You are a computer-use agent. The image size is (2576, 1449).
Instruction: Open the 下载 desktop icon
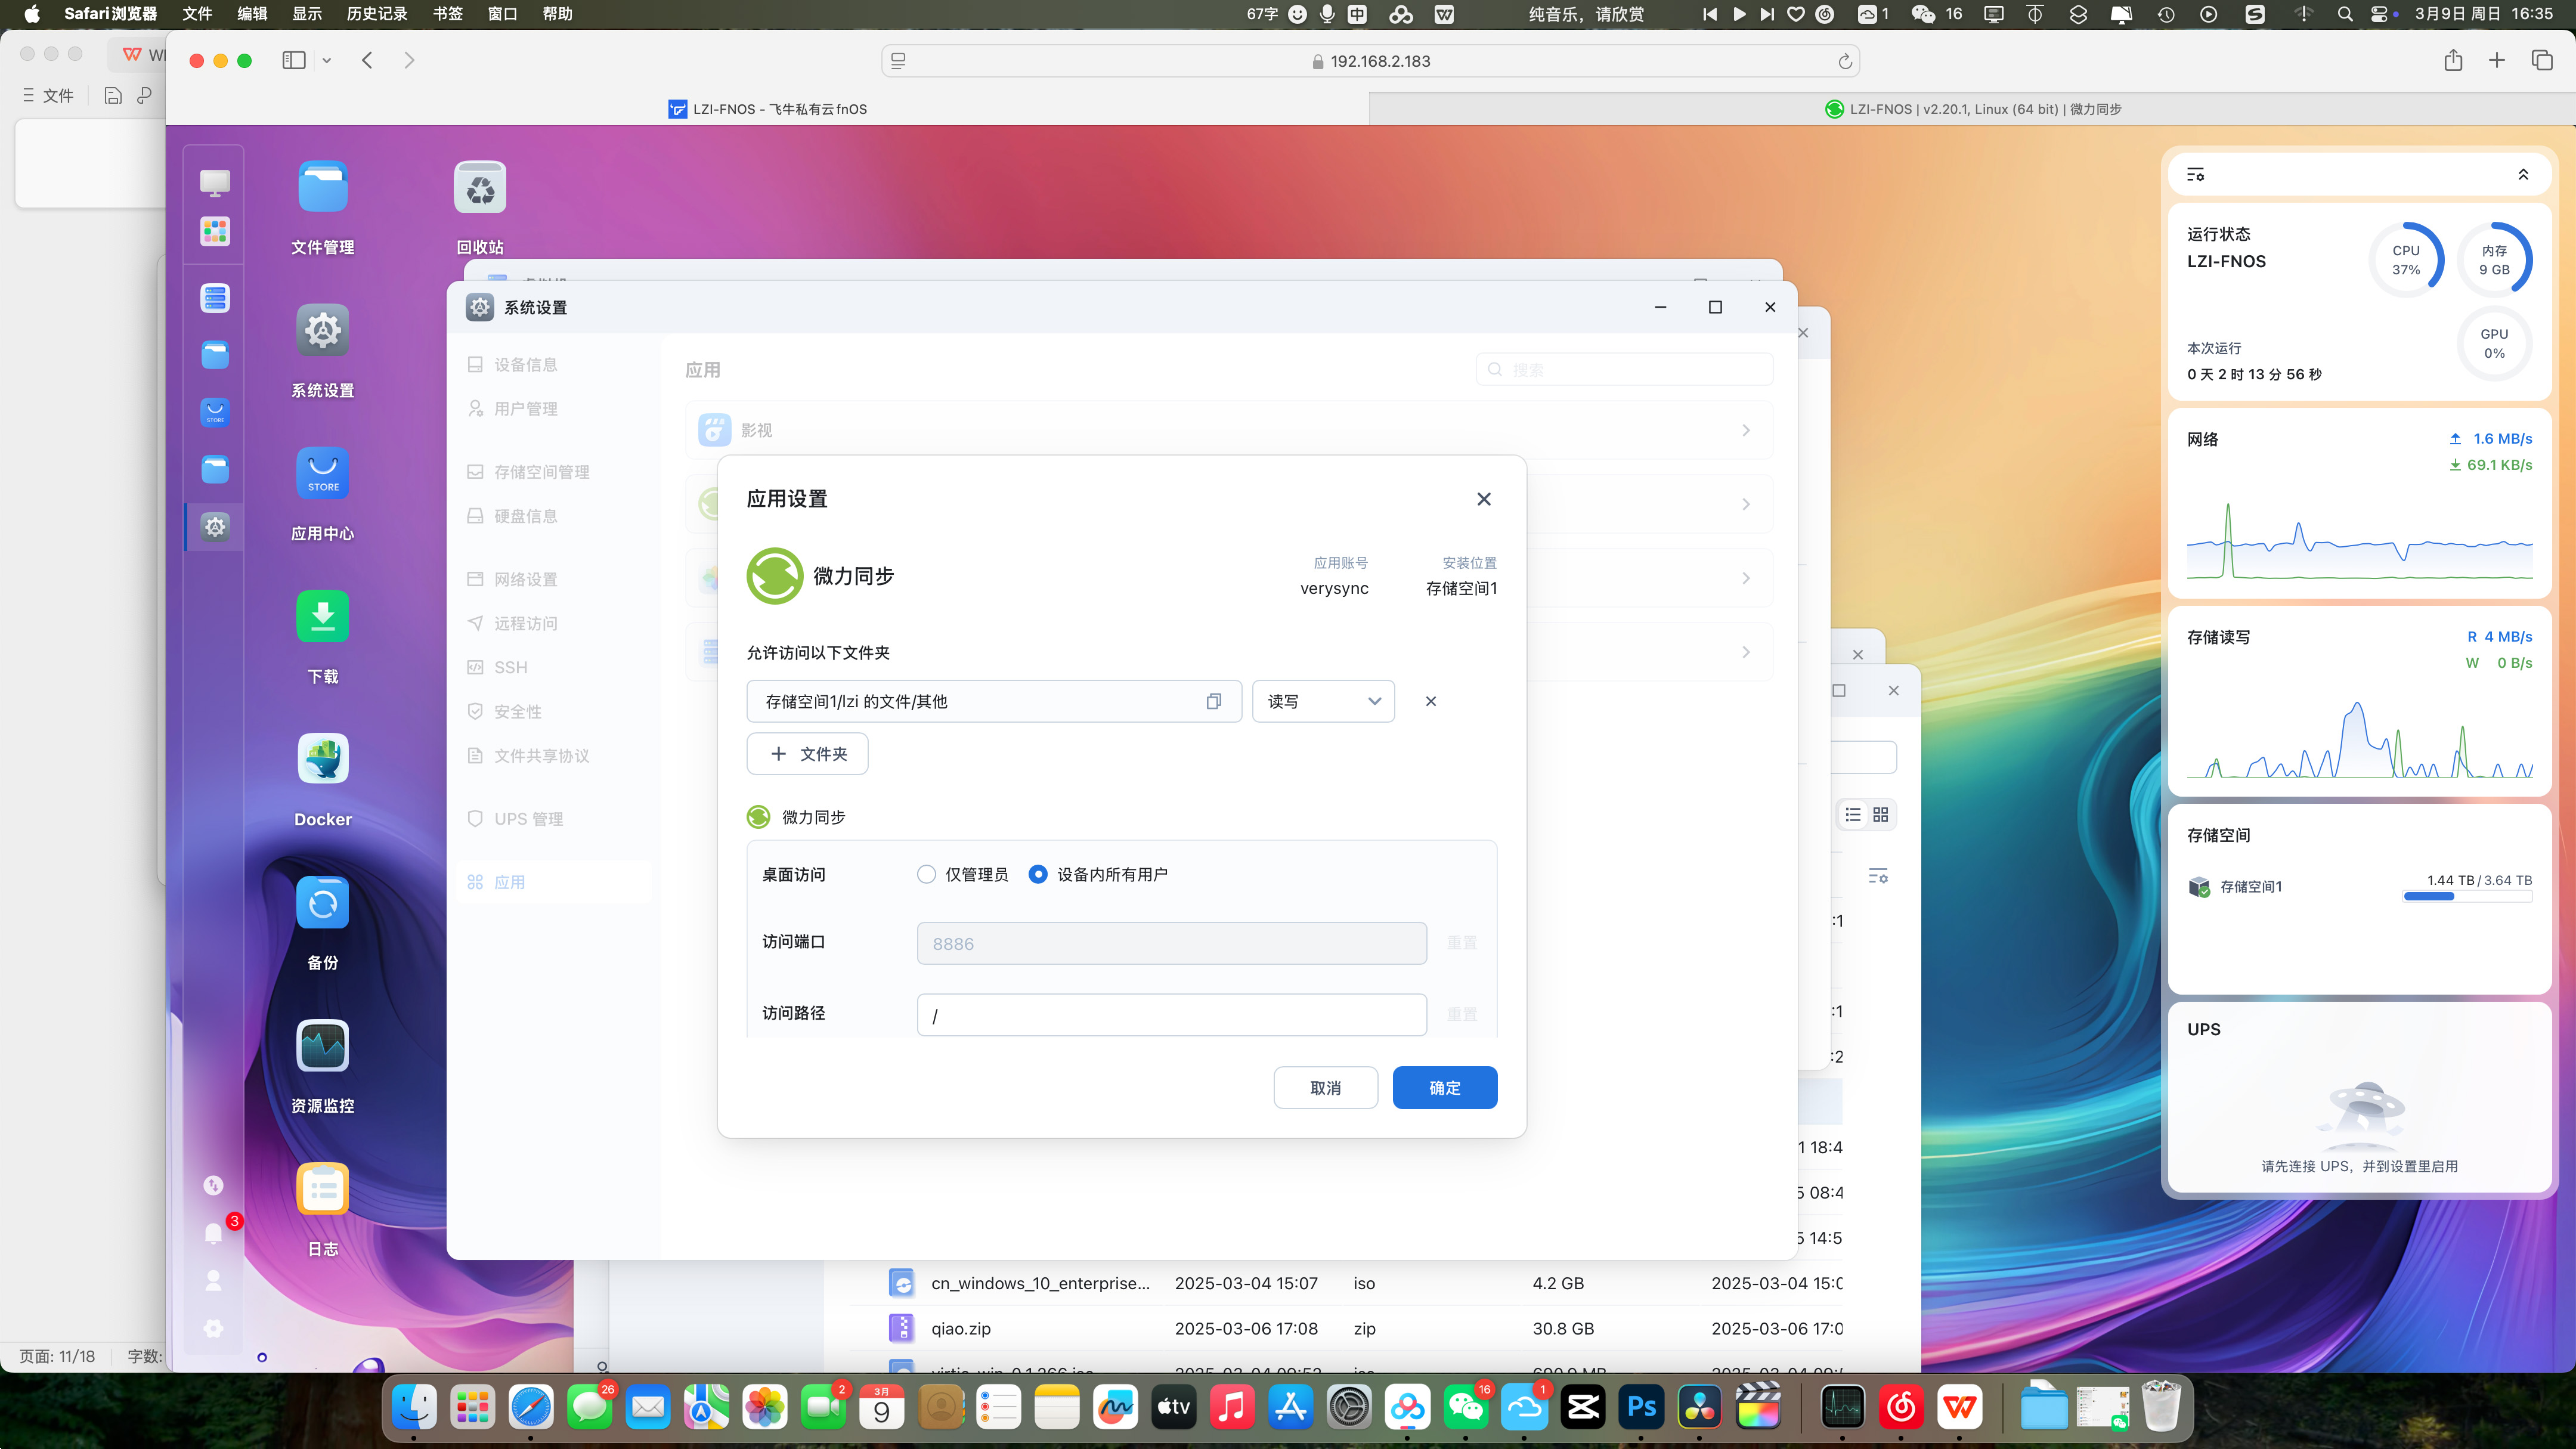click(x=322, y=617)
